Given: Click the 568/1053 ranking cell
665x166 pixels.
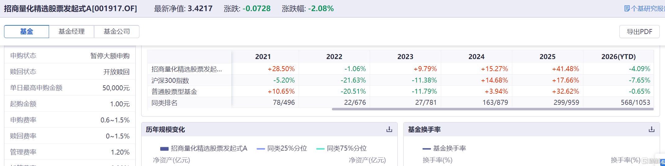Looking at the screenshot, I should [x=635, y=103].
